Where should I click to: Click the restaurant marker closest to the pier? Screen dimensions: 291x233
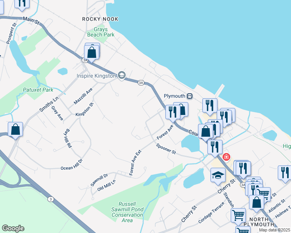pyautogui.click(x=210, y=106)
